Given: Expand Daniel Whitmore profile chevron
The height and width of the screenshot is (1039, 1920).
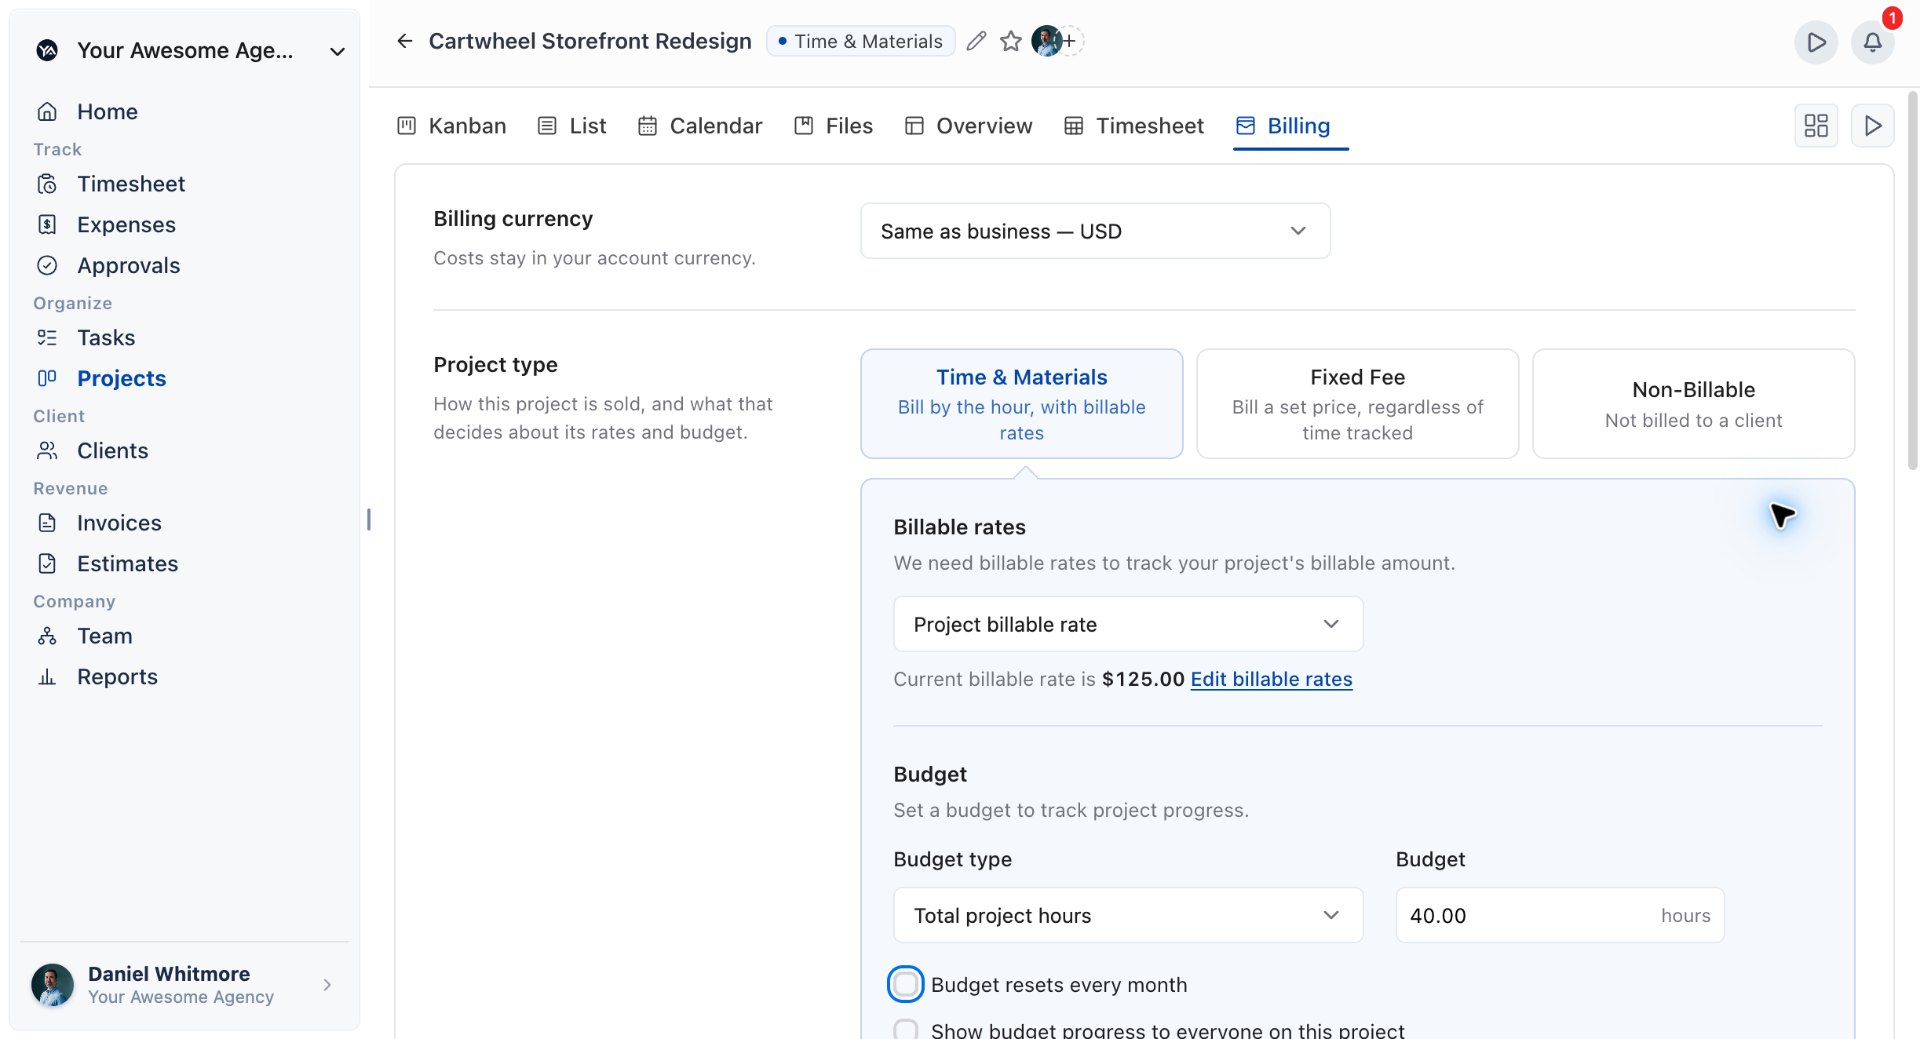Looking at the screenshot, I should point(327,985).
